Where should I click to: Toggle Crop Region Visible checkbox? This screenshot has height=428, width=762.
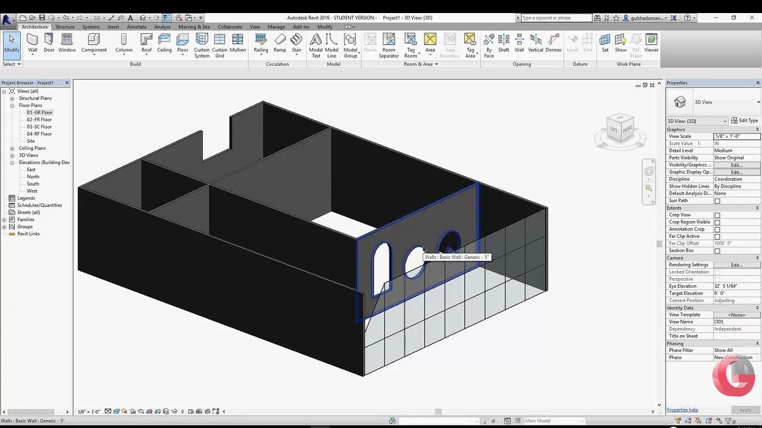tap(717, 222)
